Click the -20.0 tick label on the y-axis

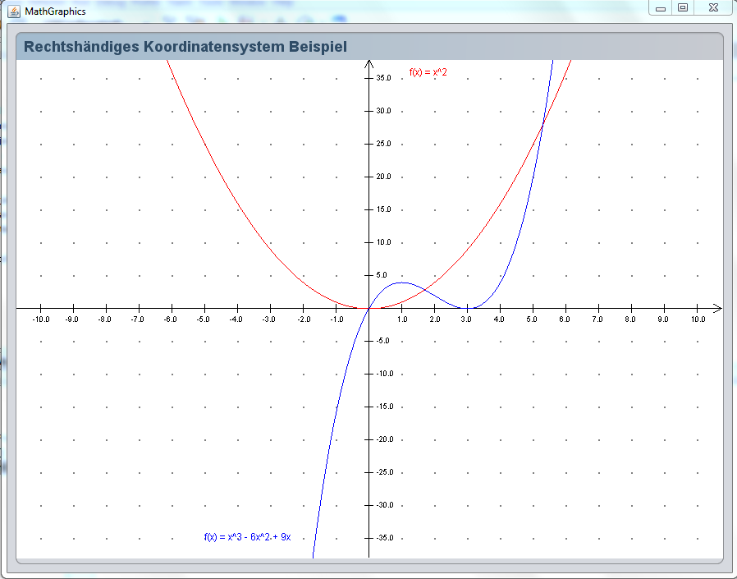click(382, 439)
